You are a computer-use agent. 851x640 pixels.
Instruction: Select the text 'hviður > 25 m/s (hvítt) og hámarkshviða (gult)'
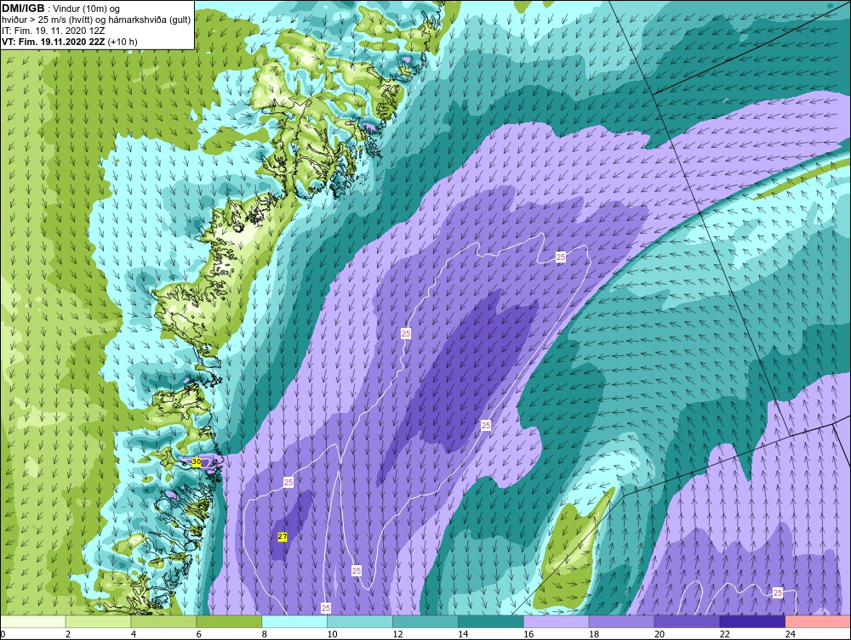(96, 20)
